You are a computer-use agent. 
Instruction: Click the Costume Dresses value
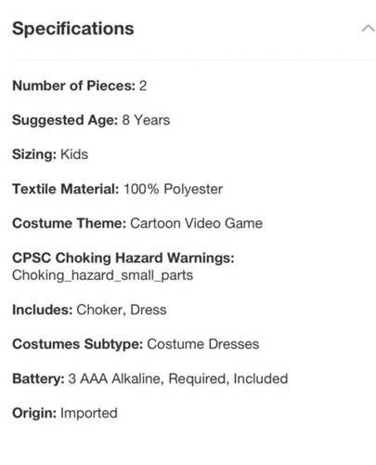tap(203, 344)
